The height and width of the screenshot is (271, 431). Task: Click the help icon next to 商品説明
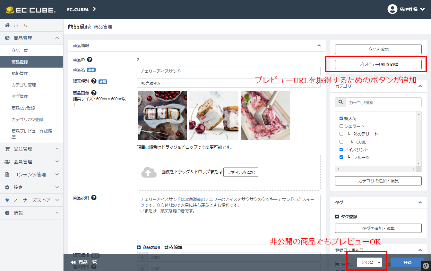94,198
